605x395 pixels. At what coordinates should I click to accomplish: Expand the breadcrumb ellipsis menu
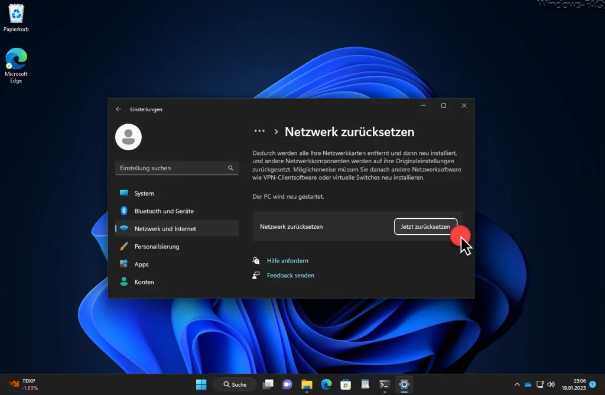click(259, 131)
